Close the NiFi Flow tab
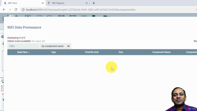 (x=43, y=3)
